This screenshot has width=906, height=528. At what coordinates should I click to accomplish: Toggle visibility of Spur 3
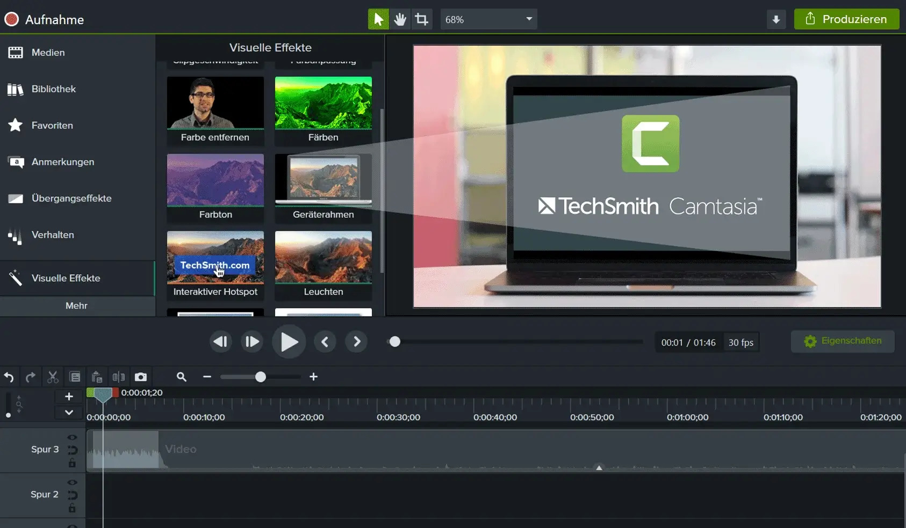coord(71,437)
